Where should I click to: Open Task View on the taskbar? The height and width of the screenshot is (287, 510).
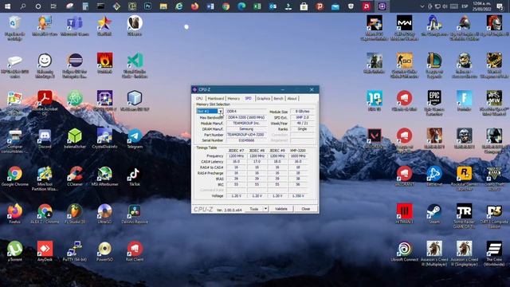(x=53, y=6)
